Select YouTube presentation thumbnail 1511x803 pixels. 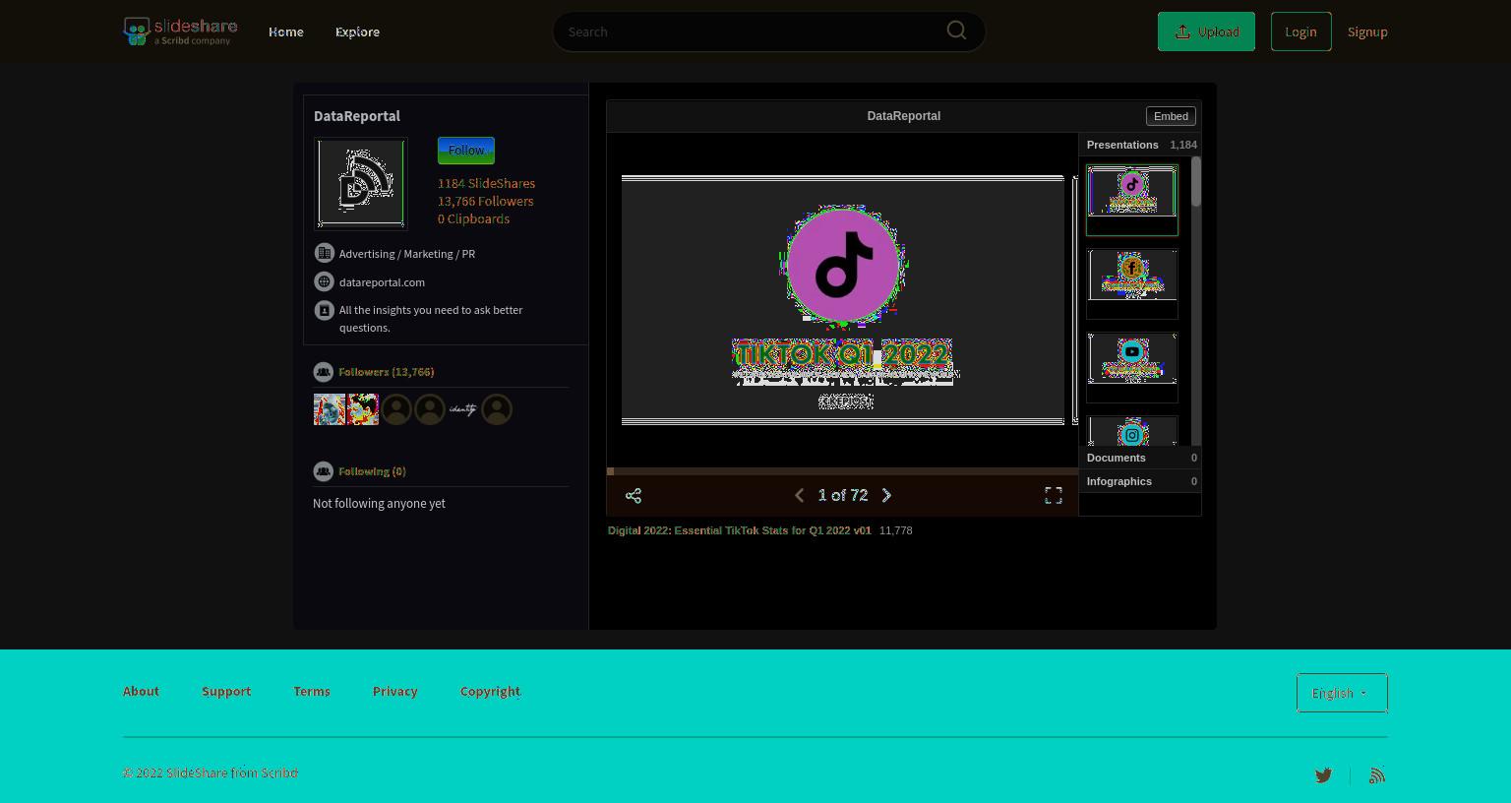point(1132,367)
